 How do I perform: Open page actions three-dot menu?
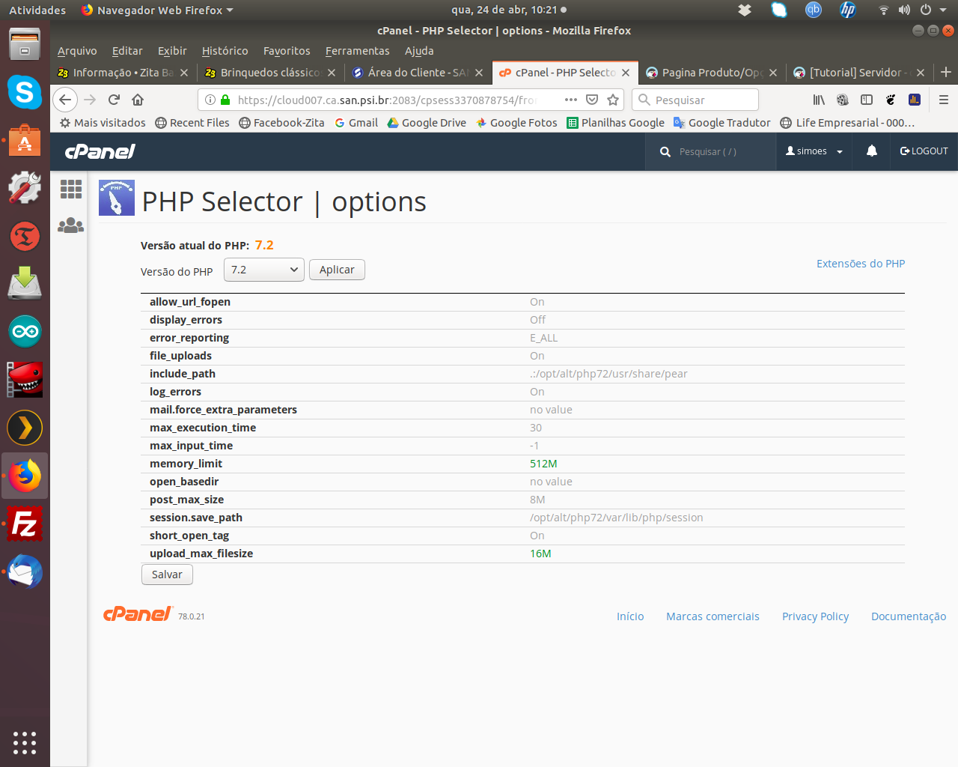pos(571,100)
